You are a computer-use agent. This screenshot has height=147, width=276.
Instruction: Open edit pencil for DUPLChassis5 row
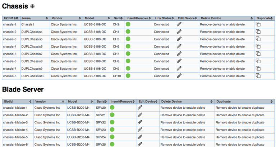click(179, 39)
